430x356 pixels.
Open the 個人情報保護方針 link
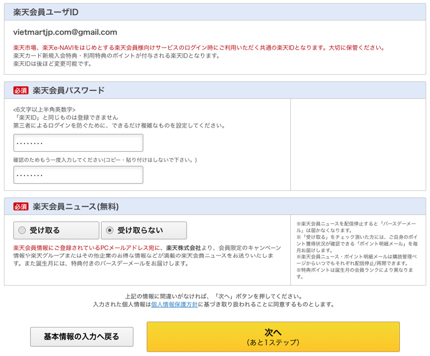coord(174,304)
